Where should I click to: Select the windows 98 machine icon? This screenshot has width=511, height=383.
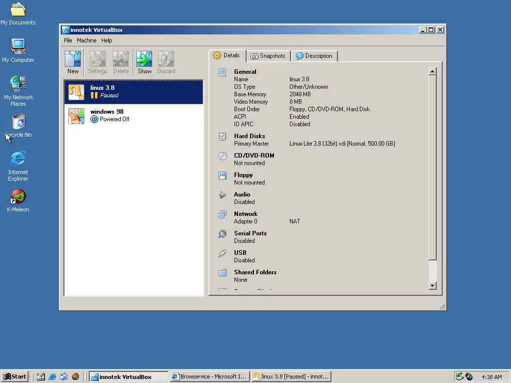coord(76,116)
